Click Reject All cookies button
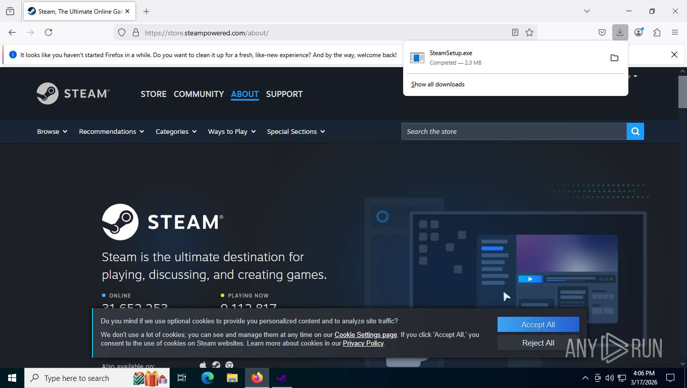Screen dimensions: 687x388 click(538, 343)
